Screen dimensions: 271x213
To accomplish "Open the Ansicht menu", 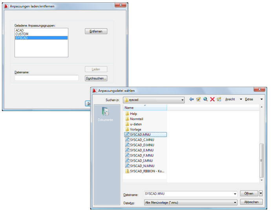I will pyautogui.click(x=230, y=99).
